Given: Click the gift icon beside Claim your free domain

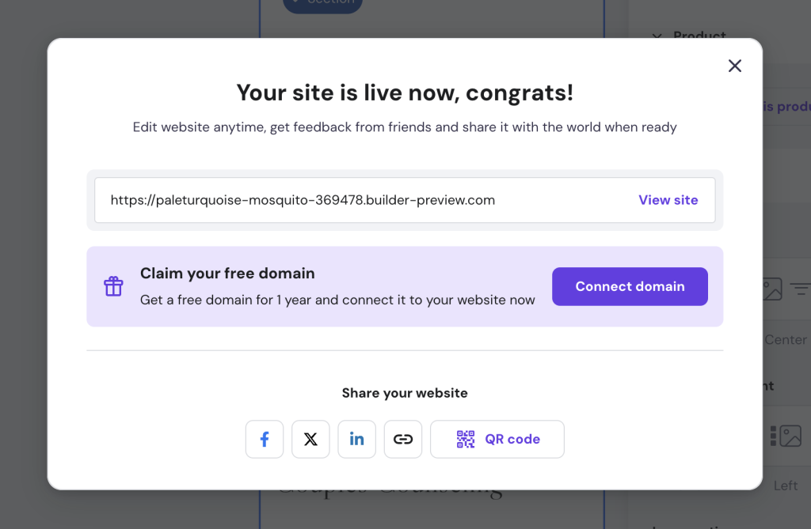Looking at the screenshot, I should [113, 286].
